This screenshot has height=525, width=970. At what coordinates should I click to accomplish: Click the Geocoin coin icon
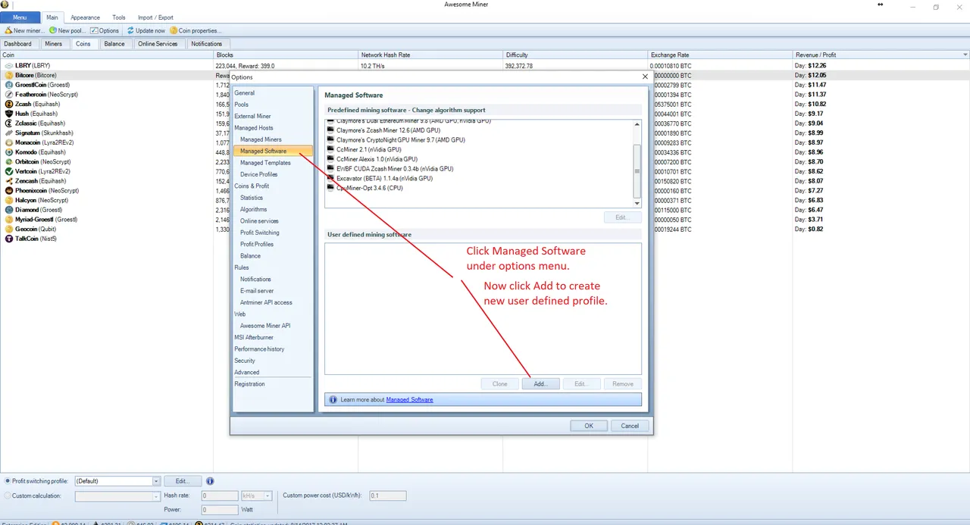point(8,229)
